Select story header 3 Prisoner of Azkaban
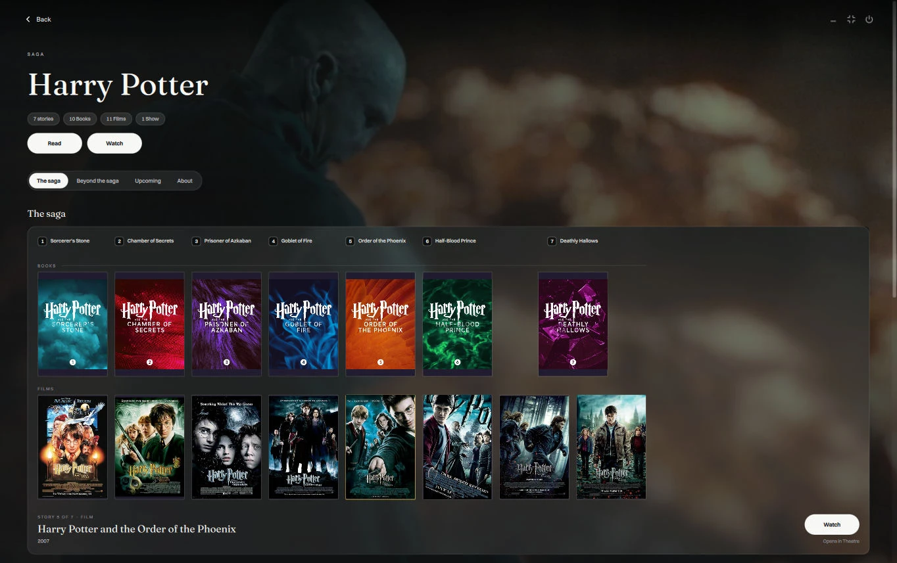 [222, 241]
